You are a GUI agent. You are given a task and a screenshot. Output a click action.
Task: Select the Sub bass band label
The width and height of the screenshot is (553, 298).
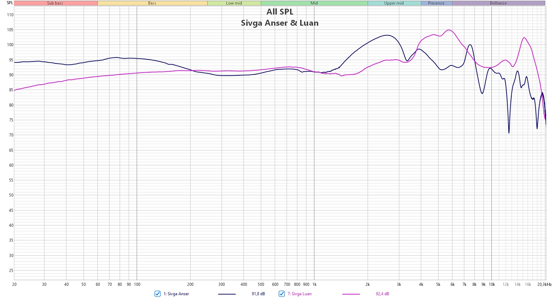click(x=55, y=3)
